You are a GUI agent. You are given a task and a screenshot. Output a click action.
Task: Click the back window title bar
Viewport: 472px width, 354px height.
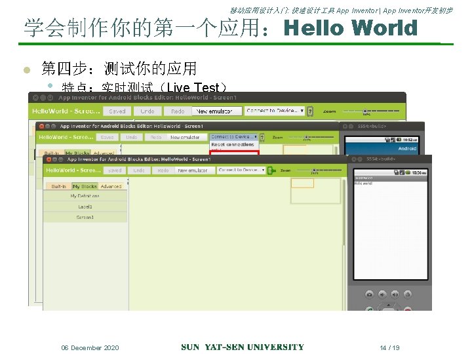217,98
